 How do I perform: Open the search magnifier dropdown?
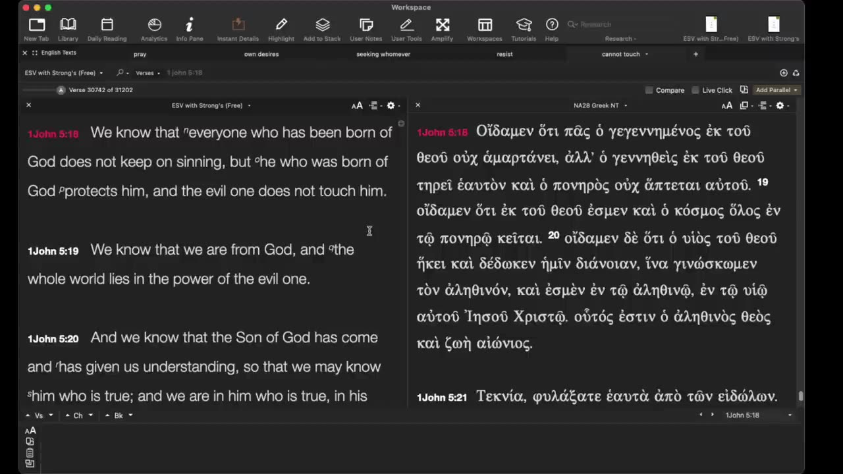point(122,73)
